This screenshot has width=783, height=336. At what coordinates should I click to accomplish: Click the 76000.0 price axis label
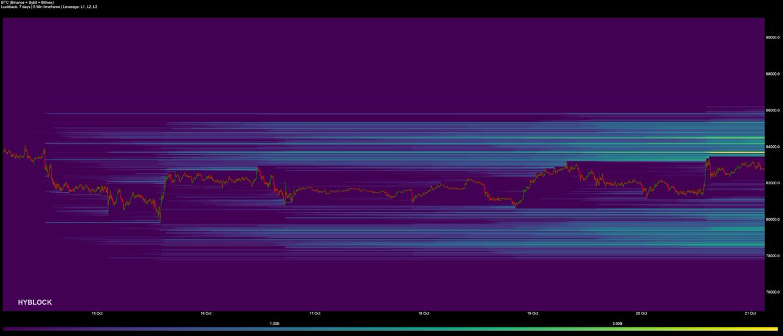tap(773, 293)
